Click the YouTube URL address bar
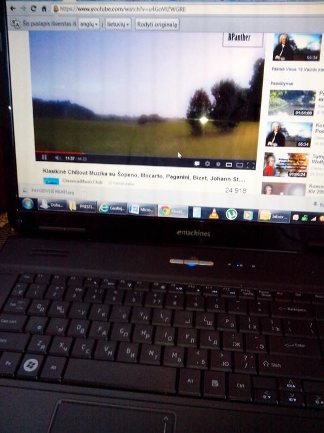 [x=188, y=9]
